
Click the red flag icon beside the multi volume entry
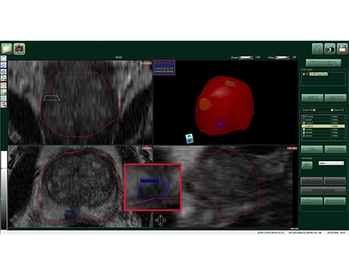point(307,74)
